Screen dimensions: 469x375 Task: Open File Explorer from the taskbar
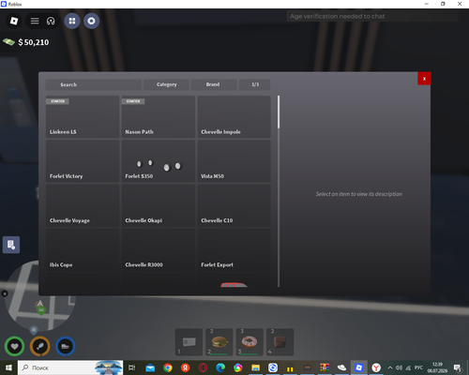click(x=255, y=367)
